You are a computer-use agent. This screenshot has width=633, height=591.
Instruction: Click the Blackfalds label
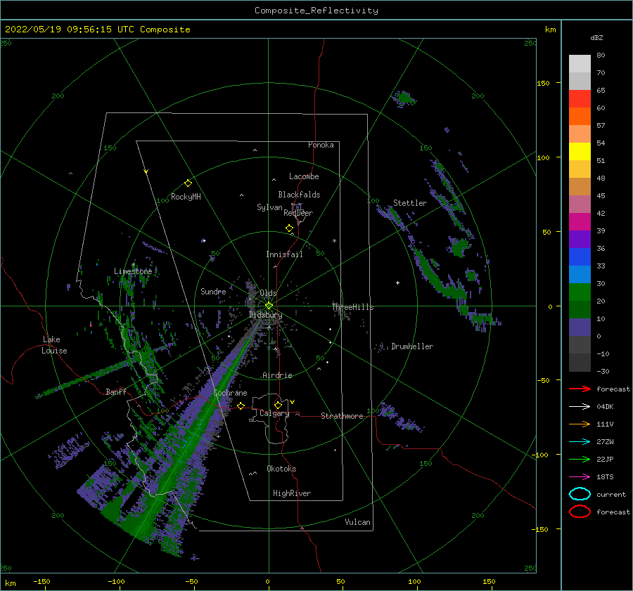(x=299, y=195)
